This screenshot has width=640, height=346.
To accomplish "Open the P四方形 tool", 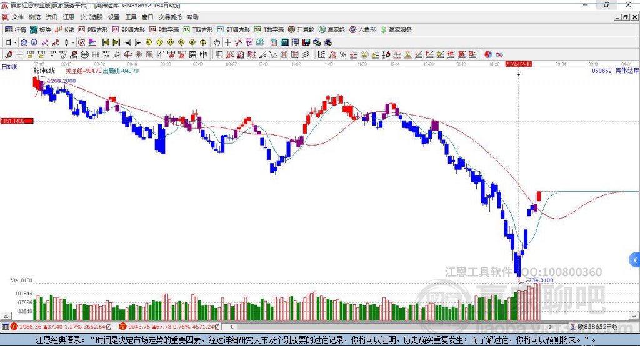I will (x=93, y=30).
